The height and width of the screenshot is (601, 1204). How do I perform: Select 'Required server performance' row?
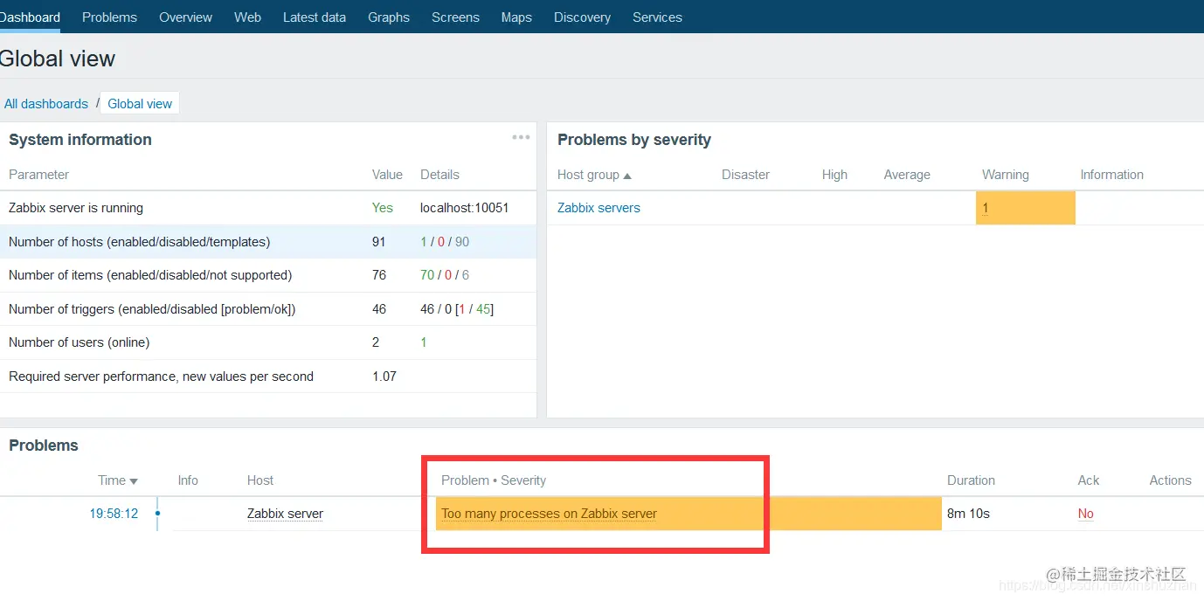coord(268,376)
